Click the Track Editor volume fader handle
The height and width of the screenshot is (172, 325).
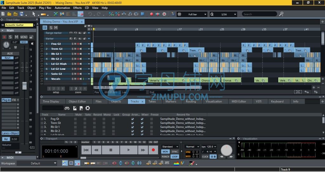point(24,86)
